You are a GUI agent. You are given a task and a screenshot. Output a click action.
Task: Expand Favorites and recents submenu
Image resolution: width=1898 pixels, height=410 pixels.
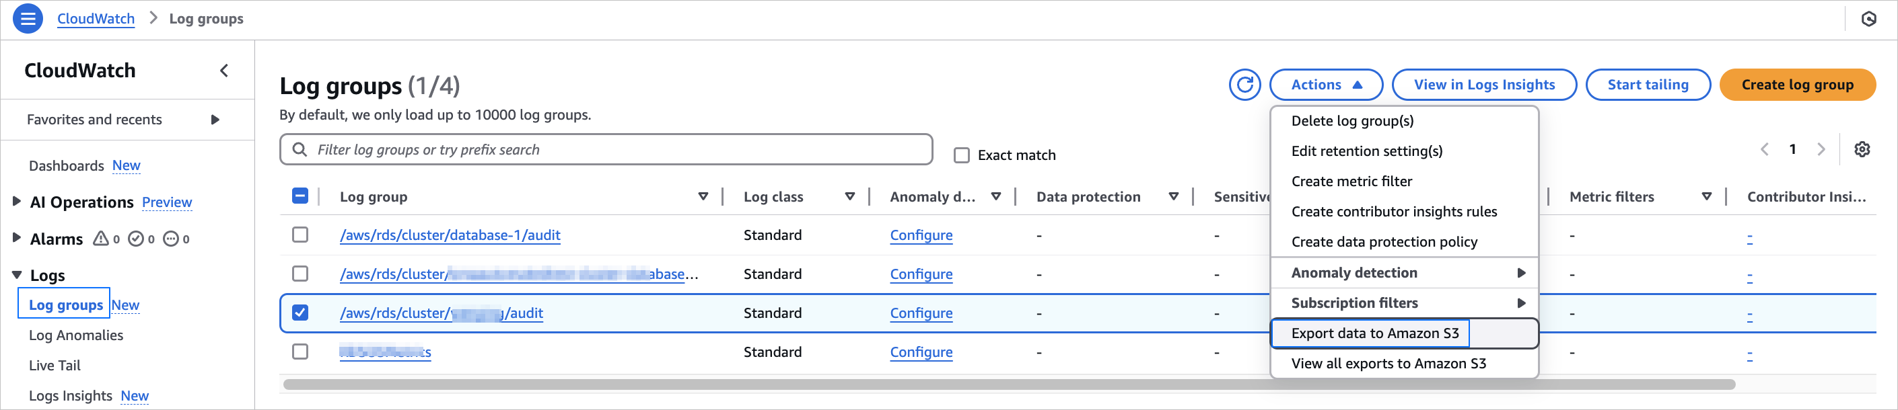click(x=215, y=120)
